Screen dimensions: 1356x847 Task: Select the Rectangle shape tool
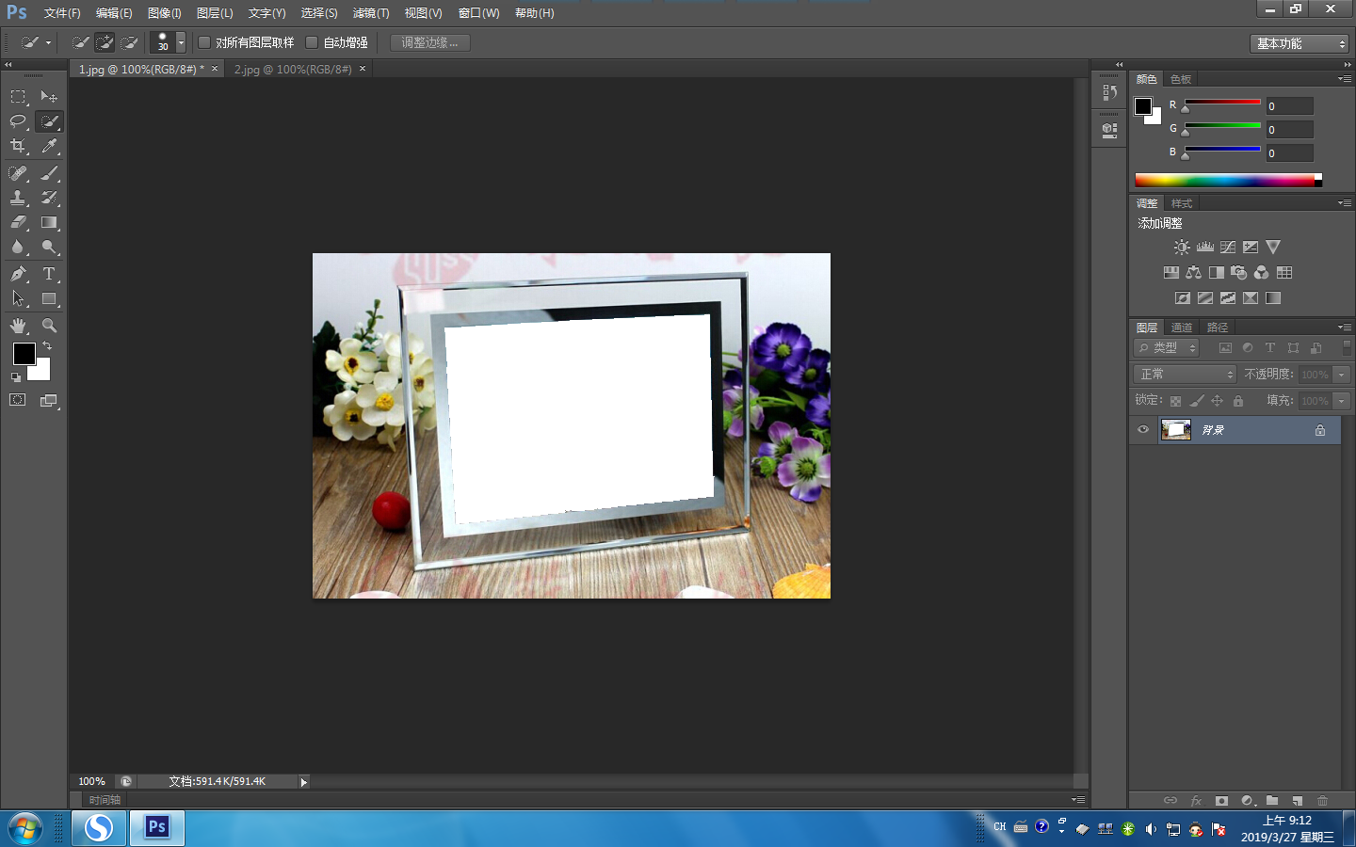[49, 299]
